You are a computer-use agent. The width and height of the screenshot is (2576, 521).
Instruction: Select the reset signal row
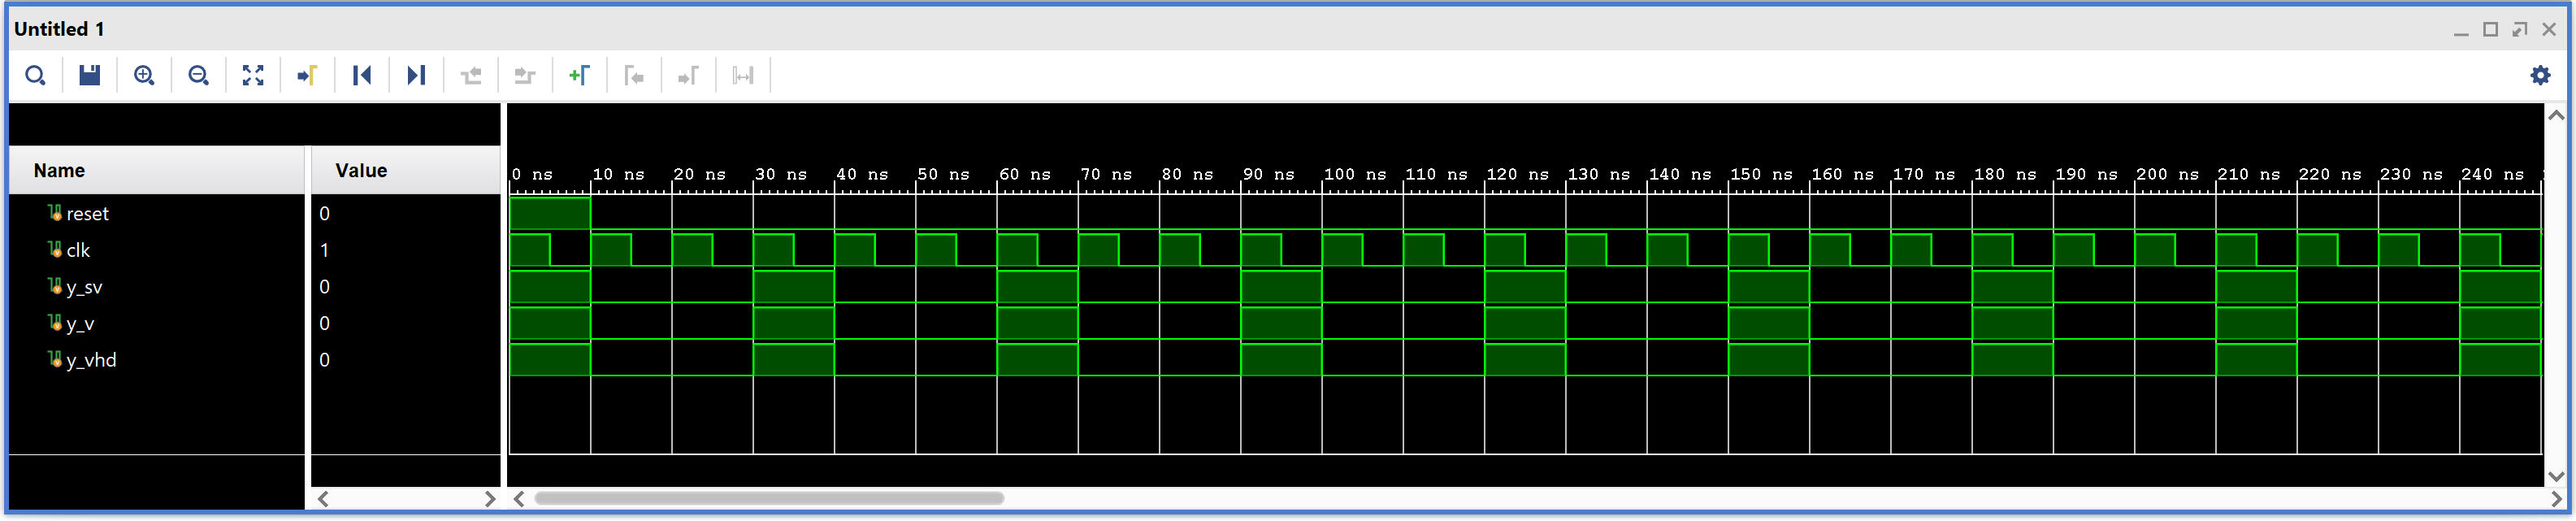click(87, 214)
